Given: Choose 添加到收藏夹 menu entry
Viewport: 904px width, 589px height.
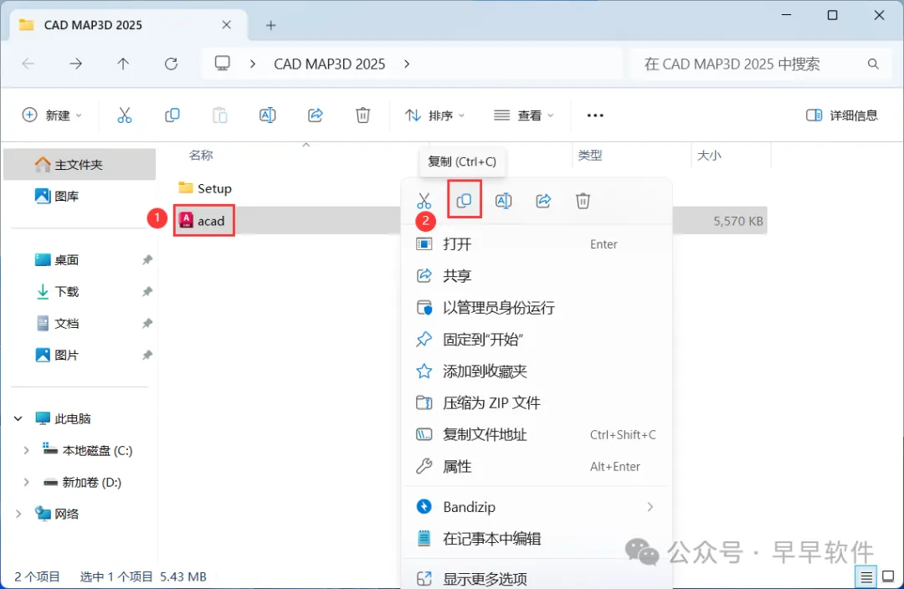Looking at the screenshot, I should 537,371.
